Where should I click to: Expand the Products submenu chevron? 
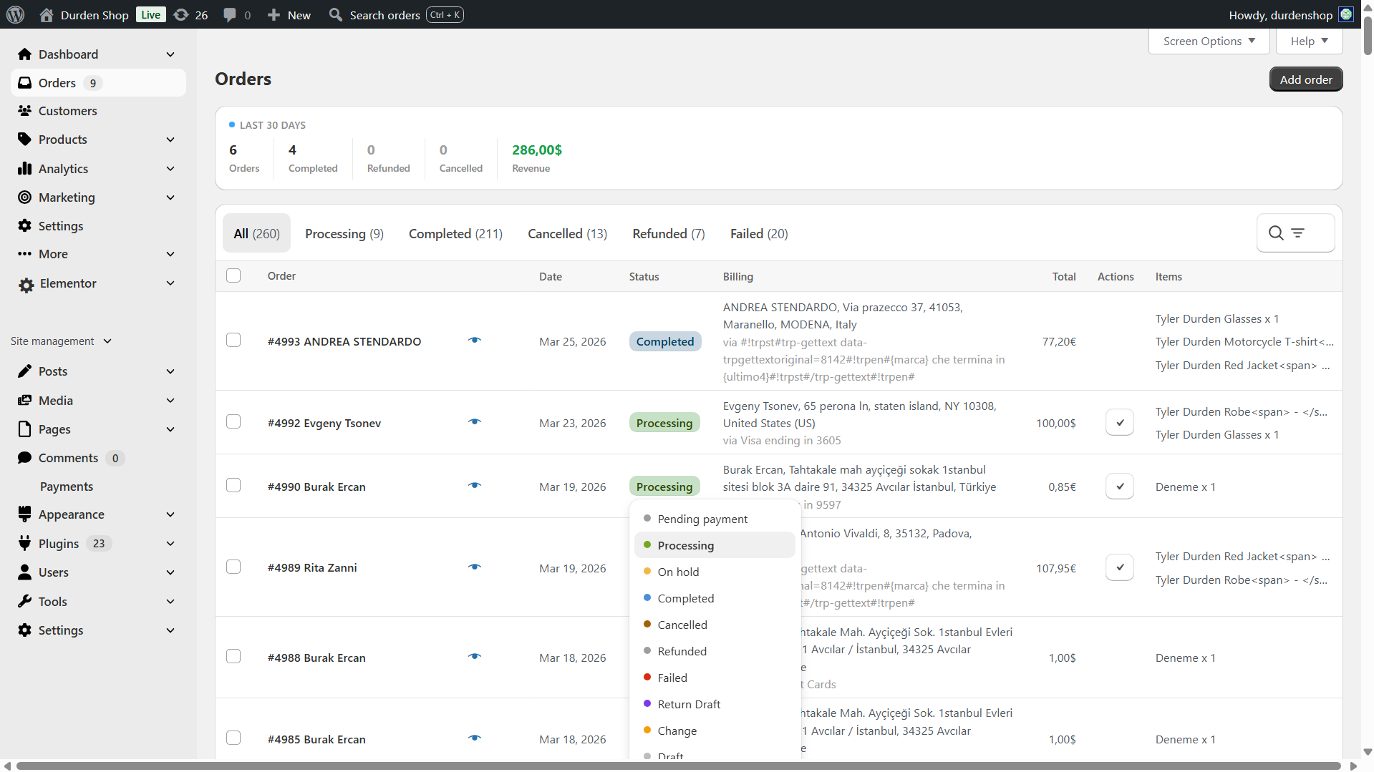170,140
